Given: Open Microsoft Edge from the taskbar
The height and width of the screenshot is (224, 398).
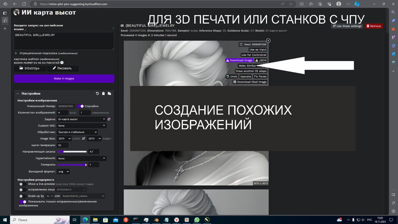Looking at the screenshot, I should pos(85,220).
